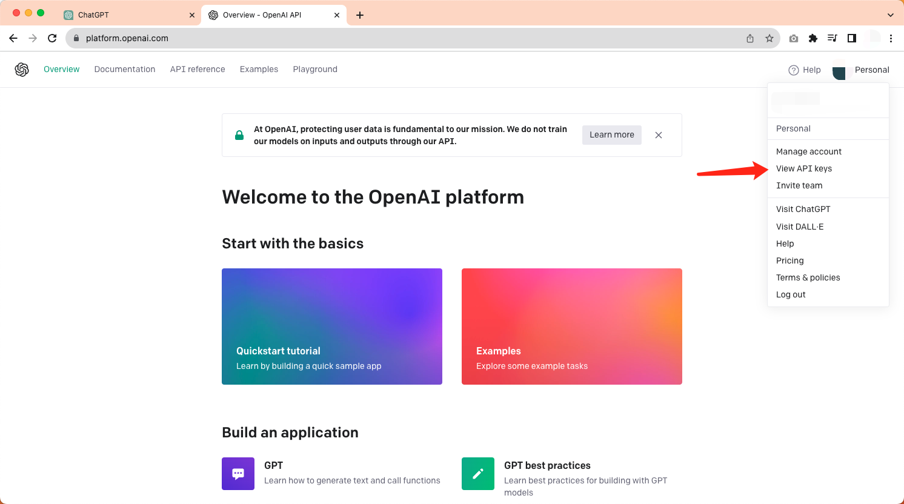
Task: Open Pricing from the account menu
Action: coord(828,261)
